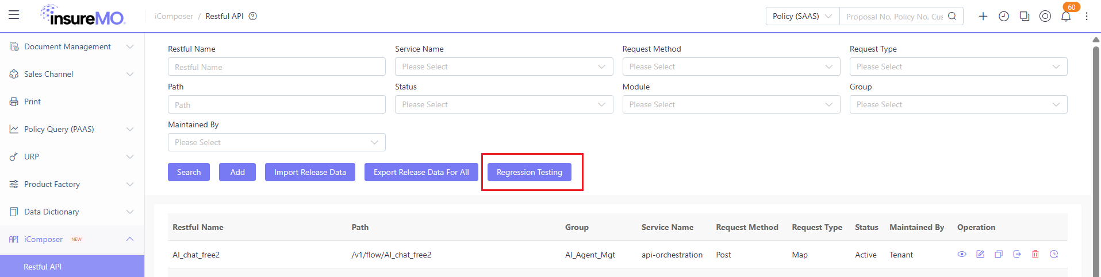Click the overlapping windows icon in header
This screenshot has width=1101, height=277.
[x=1025, y=16]
